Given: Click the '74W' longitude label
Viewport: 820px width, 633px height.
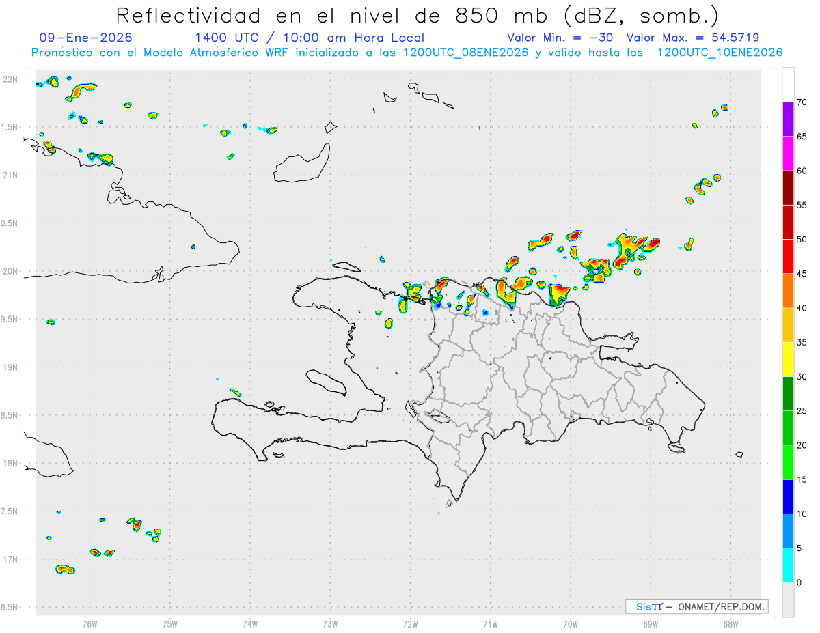Looking at the screenshot, I should coord(250,623).
